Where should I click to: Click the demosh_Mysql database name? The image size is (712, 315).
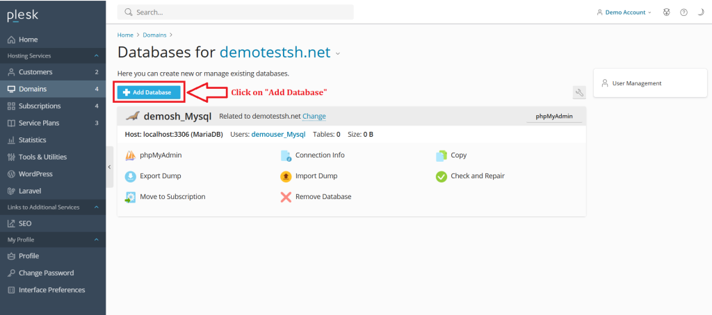[x=177, y=117]
